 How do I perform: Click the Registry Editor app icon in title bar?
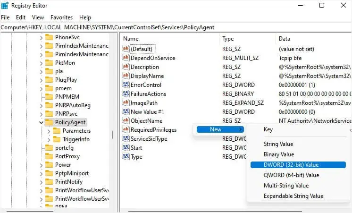point(6,6)
